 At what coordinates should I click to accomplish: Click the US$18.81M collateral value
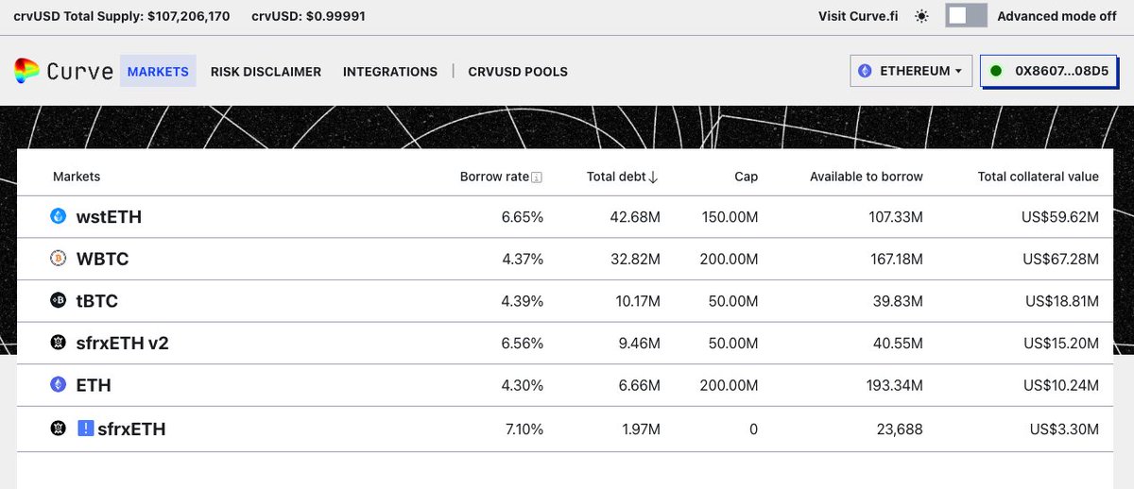(1062, 301)
